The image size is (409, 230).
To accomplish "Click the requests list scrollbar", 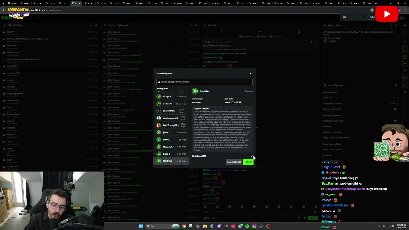I will pyautogui.click(x=189, y=159).
